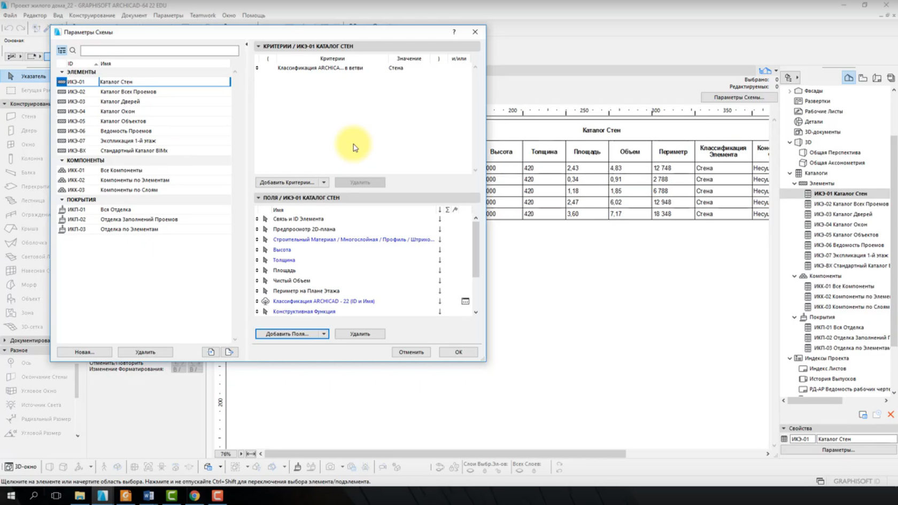
Task: Collapse the ЭЛЕМЕНТЫ group in scheme list
Action: [x=62, y=72]
